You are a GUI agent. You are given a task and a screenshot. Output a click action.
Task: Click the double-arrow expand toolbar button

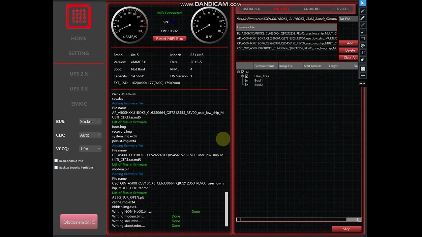click(363, 83)
